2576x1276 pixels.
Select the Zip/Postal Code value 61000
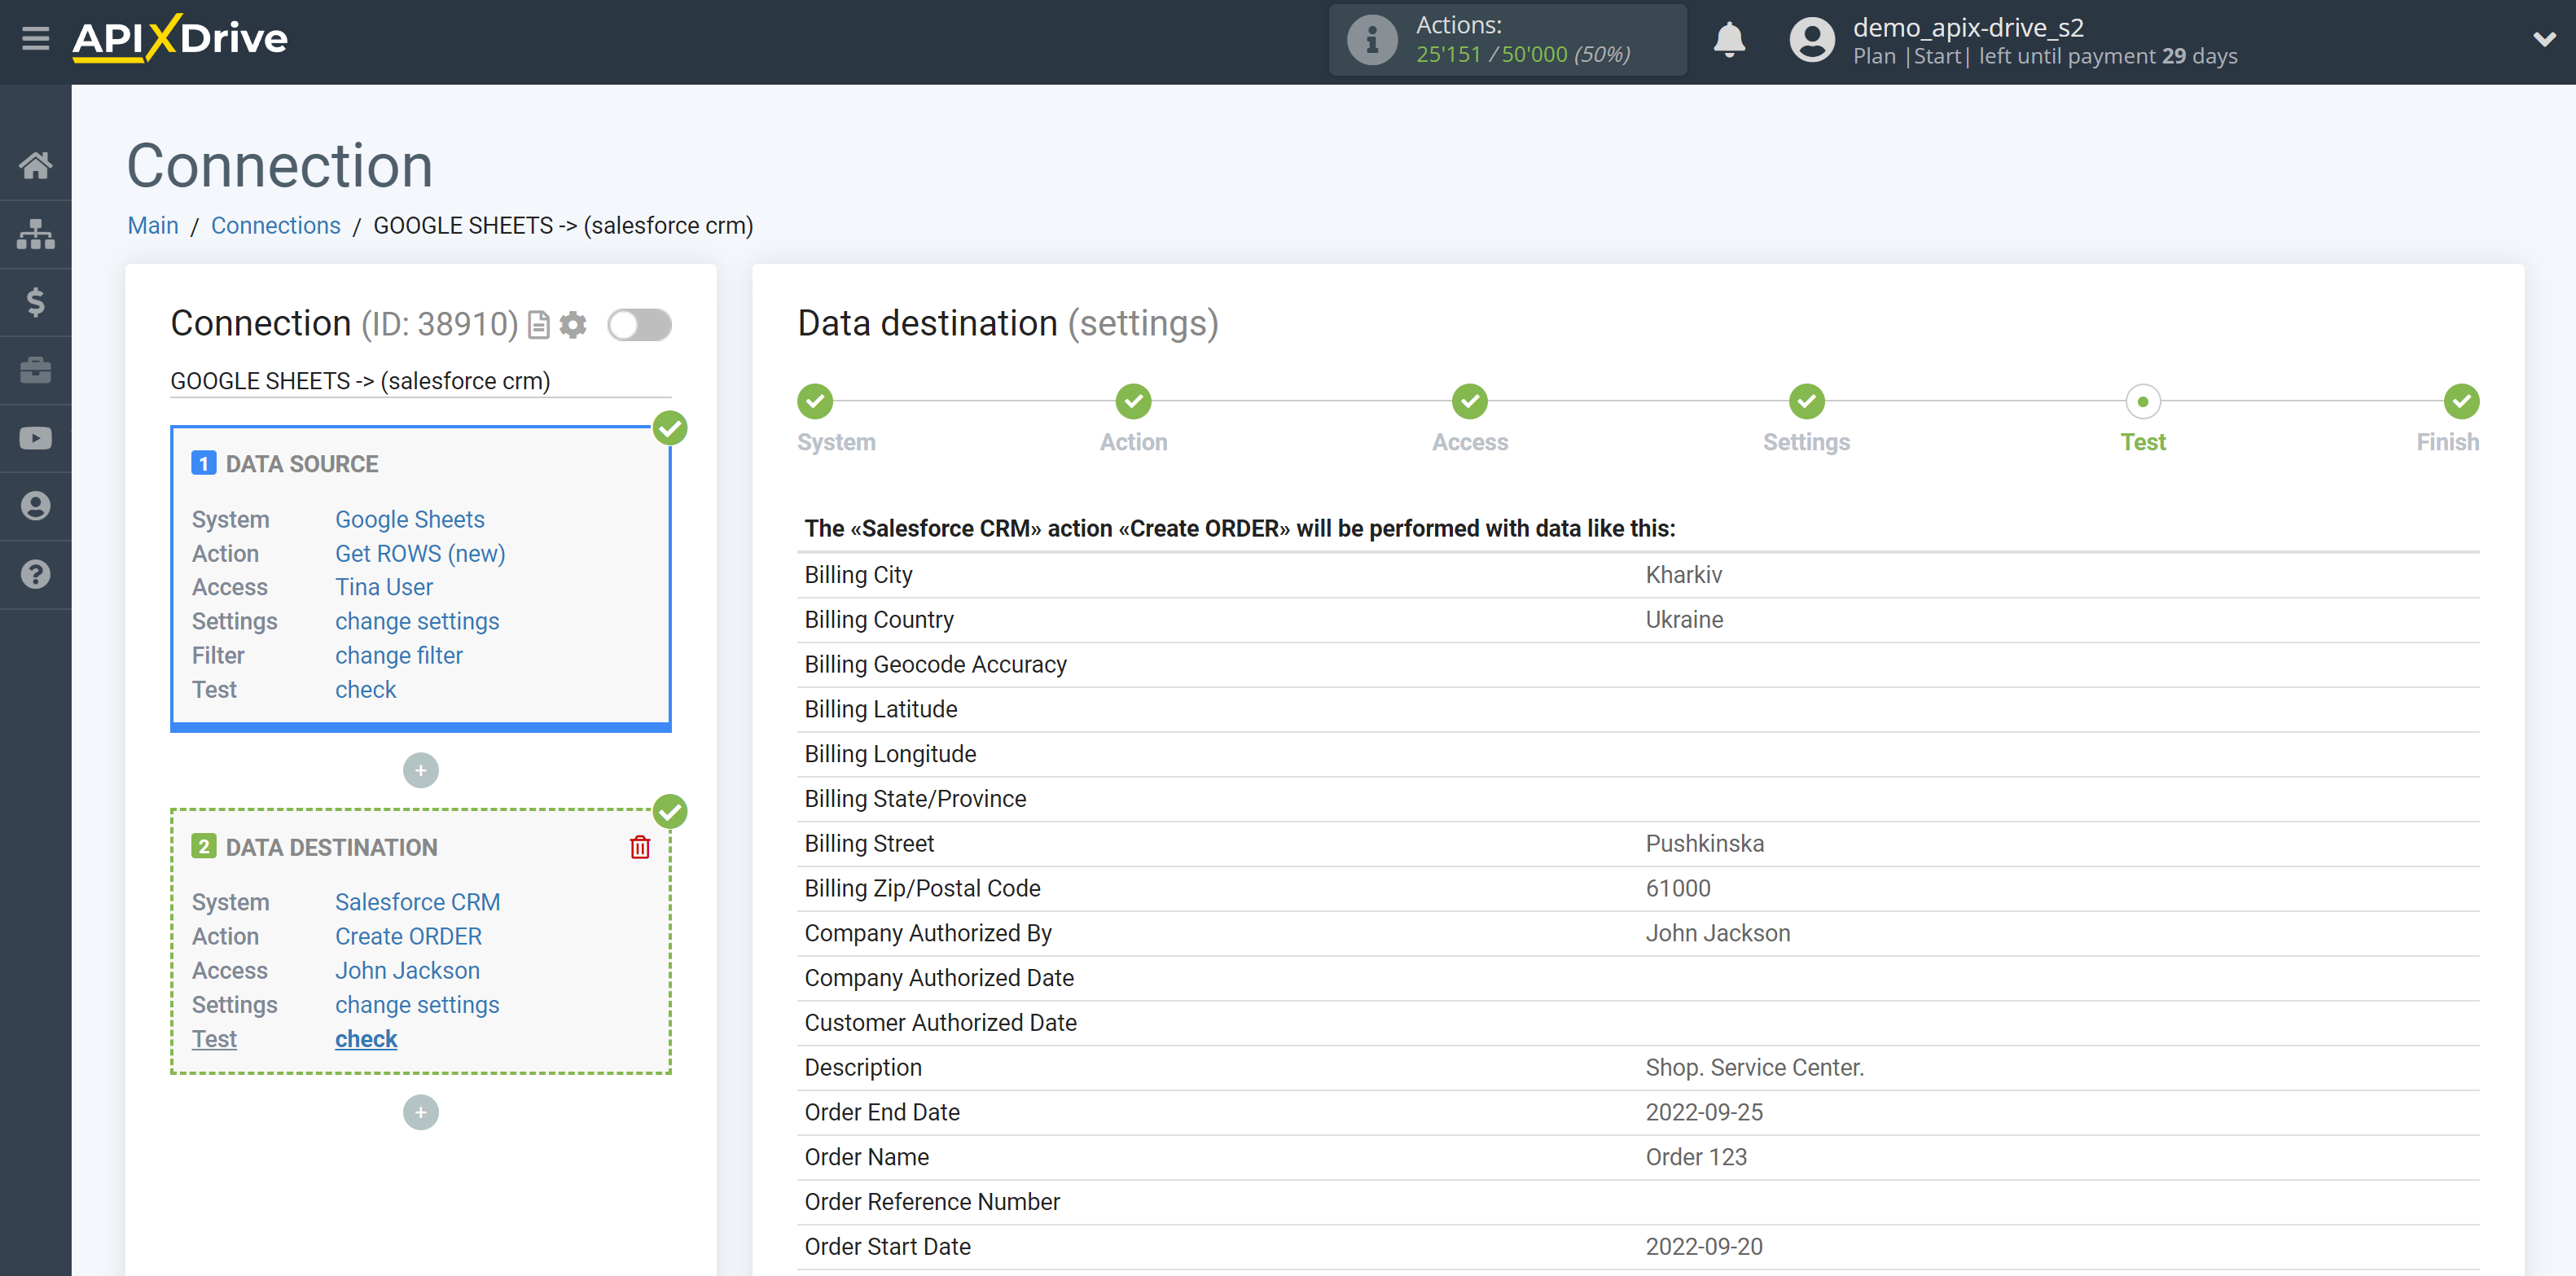click(x=1678, y=888)
